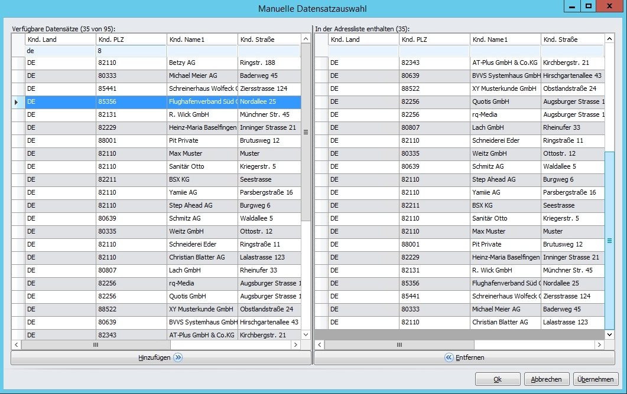Click the Entfernen button

tap(464, 357)
